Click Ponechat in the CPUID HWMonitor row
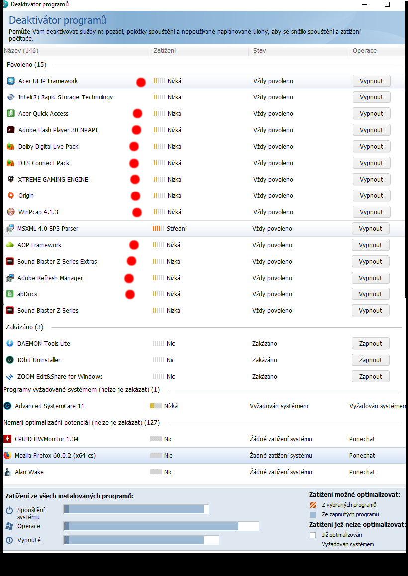 tap(362, 439)
